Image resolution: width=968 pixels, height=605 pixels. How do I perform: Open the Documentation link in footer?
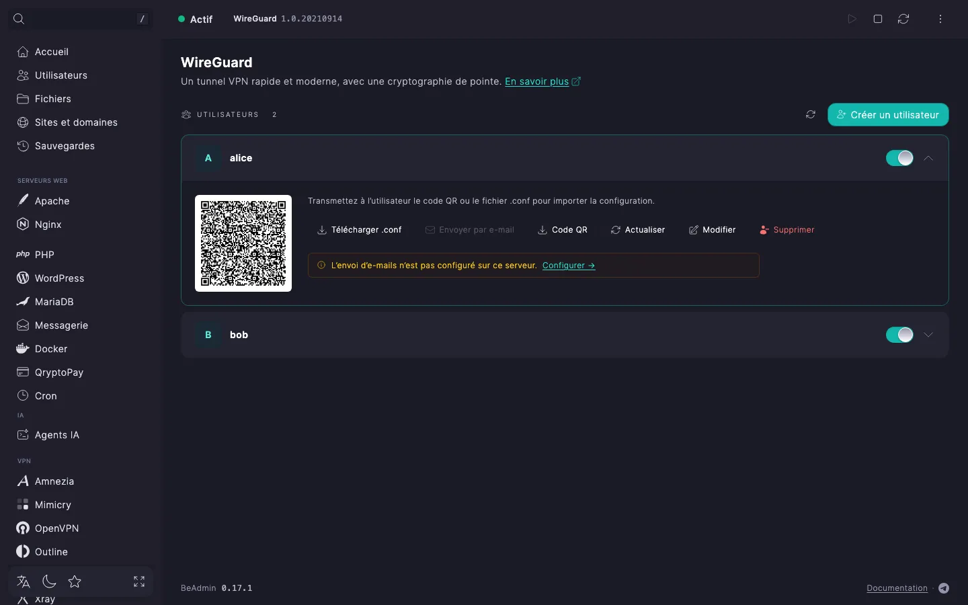[897, 588]
